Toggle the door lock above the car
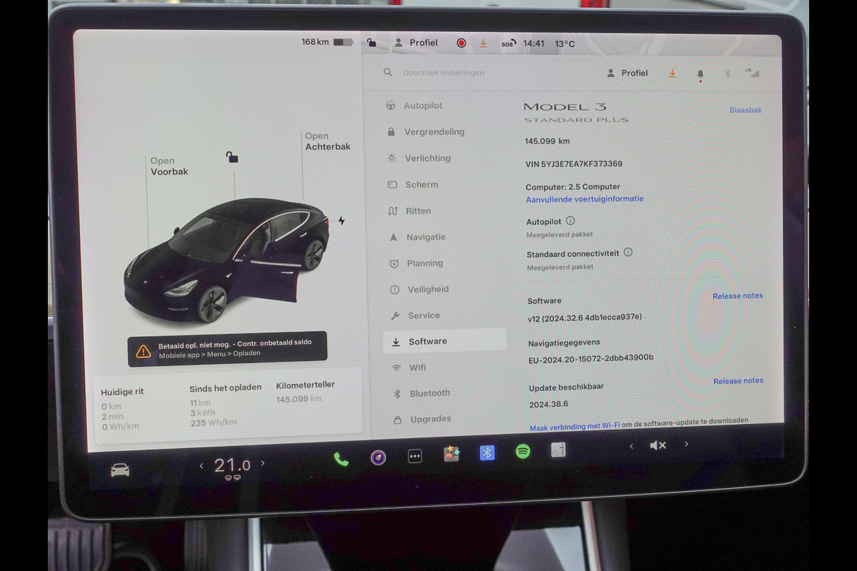Image resolution: width=857 pixels, height=571 pixels. [232, 157]
